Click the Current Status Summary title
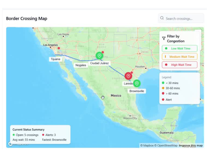Image resolution: width=209 pixels, height=157 pixels. (28, 130)
